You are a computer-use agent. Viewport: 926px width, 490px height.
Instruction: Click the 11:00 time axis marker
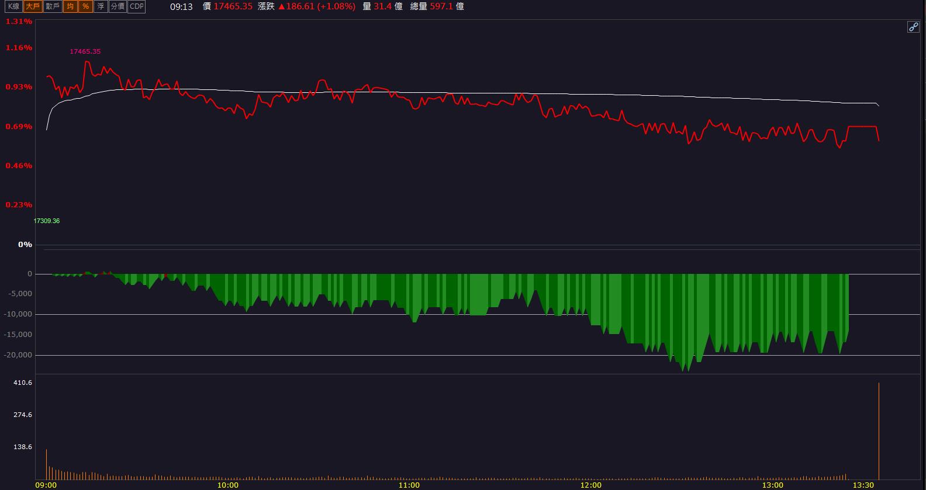tap(409, 485)
